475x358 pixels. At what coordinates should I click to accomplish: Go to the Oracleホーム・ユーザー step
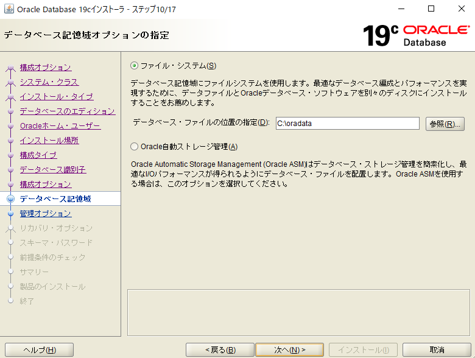click(x=60, y=126)
